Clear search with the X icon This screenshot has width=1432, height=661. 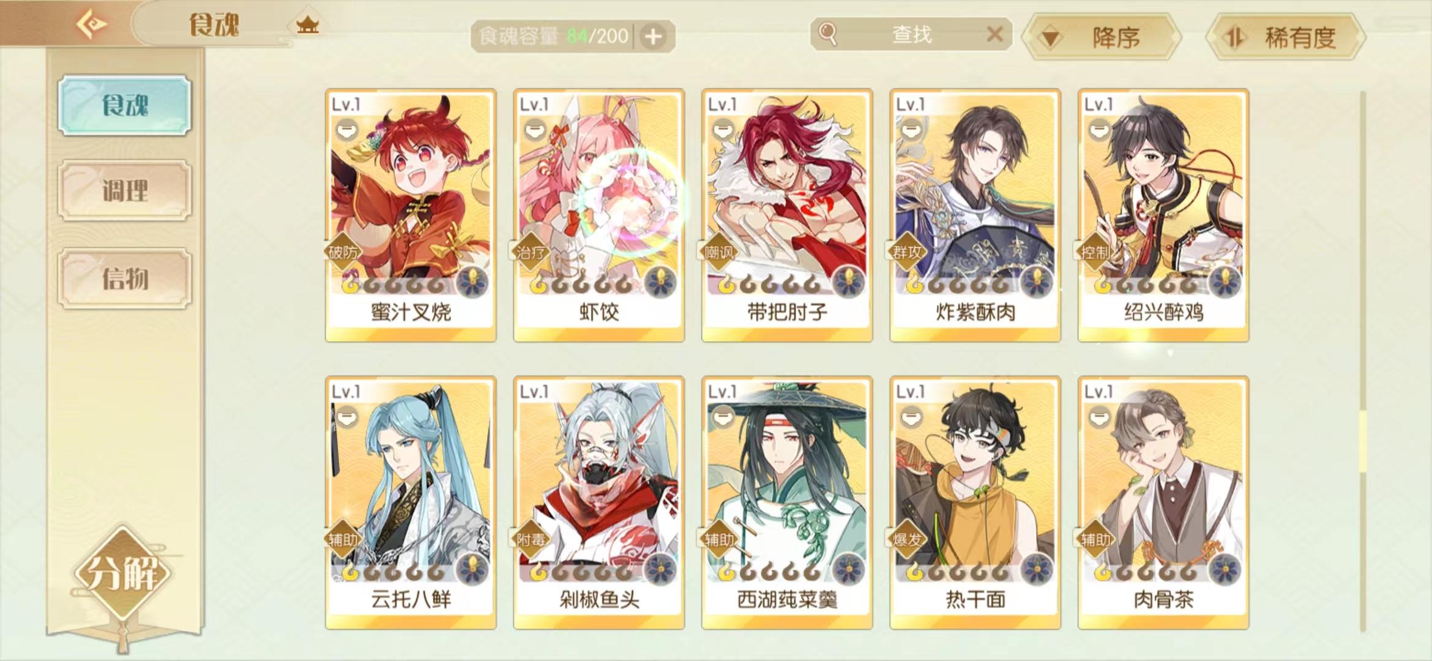995,34
